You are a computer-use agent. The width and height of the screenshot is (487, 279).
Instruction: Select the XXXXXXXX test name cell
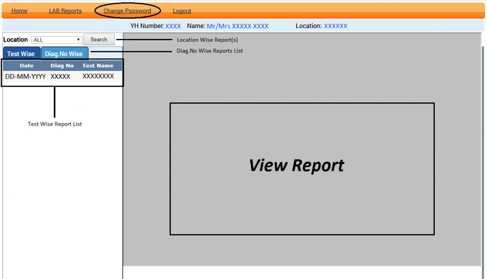[x=98, y=76]
